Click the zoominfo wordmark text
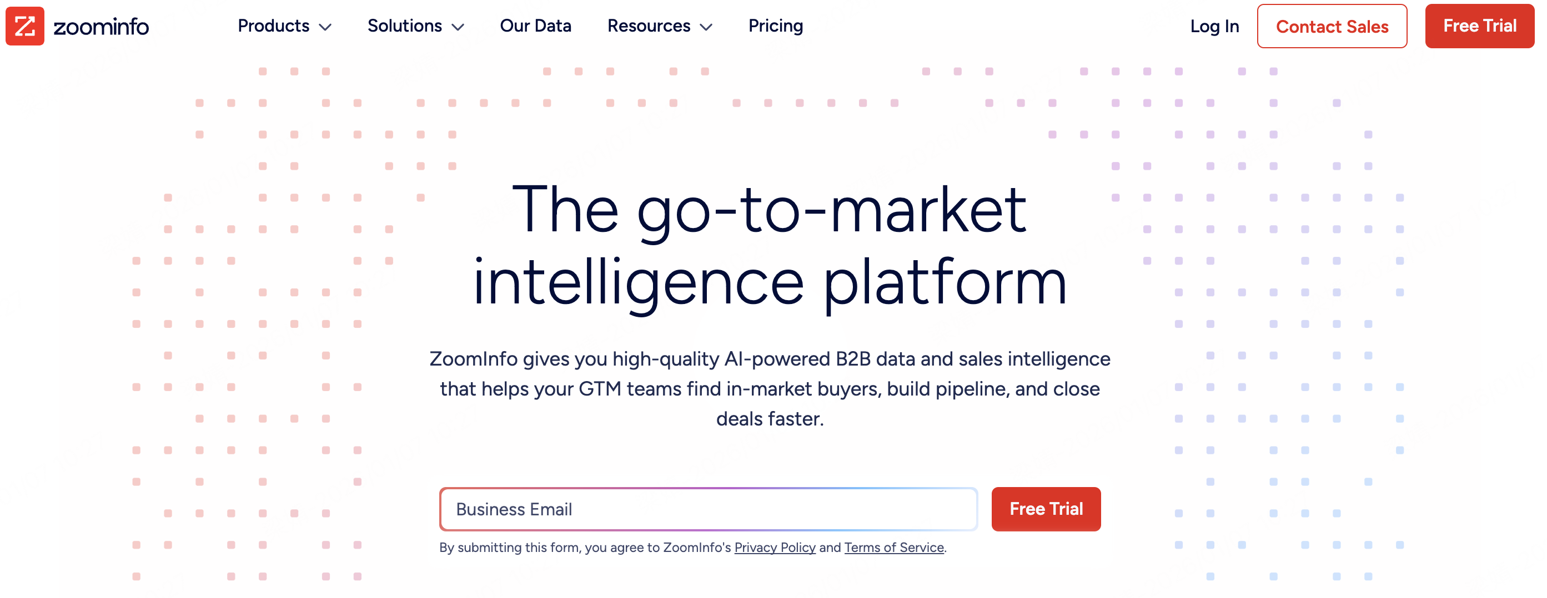This screenshot has width=1547, height=598. [x=101, y=27]
